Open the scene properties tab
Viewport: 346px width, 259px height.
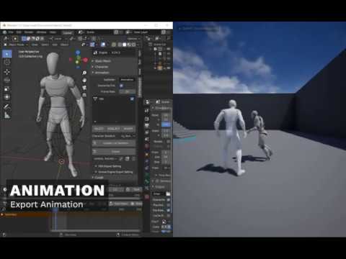coord(147,139)
